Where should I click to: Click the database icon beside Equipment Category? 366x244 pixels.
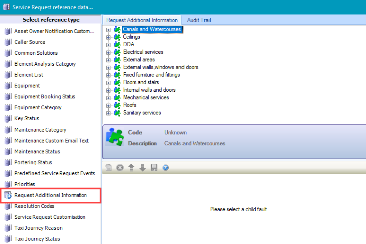pos(7,108)
